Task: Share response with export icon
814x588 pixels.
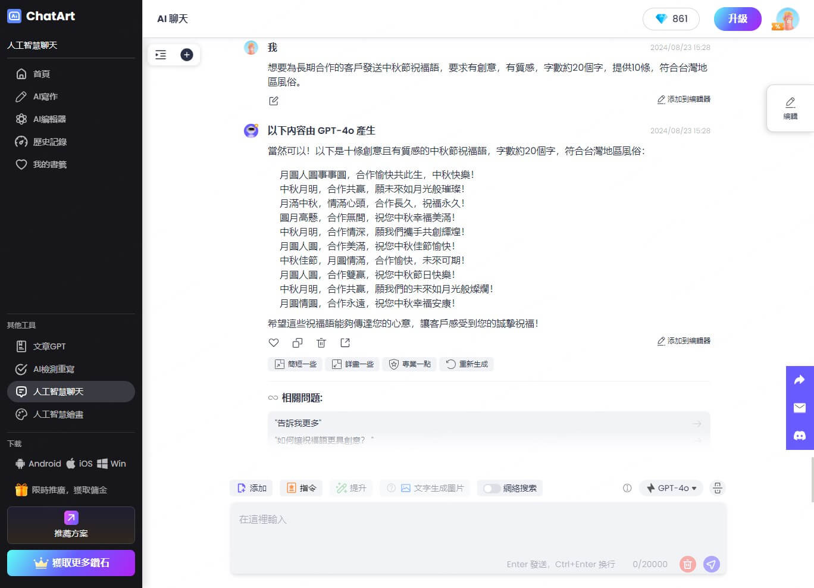Action: [345, 343]
